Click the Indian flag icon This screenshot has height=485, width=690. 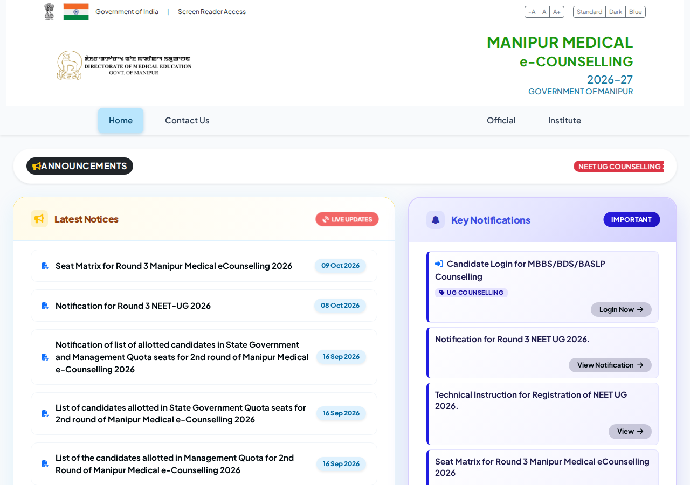click(76, 12)
